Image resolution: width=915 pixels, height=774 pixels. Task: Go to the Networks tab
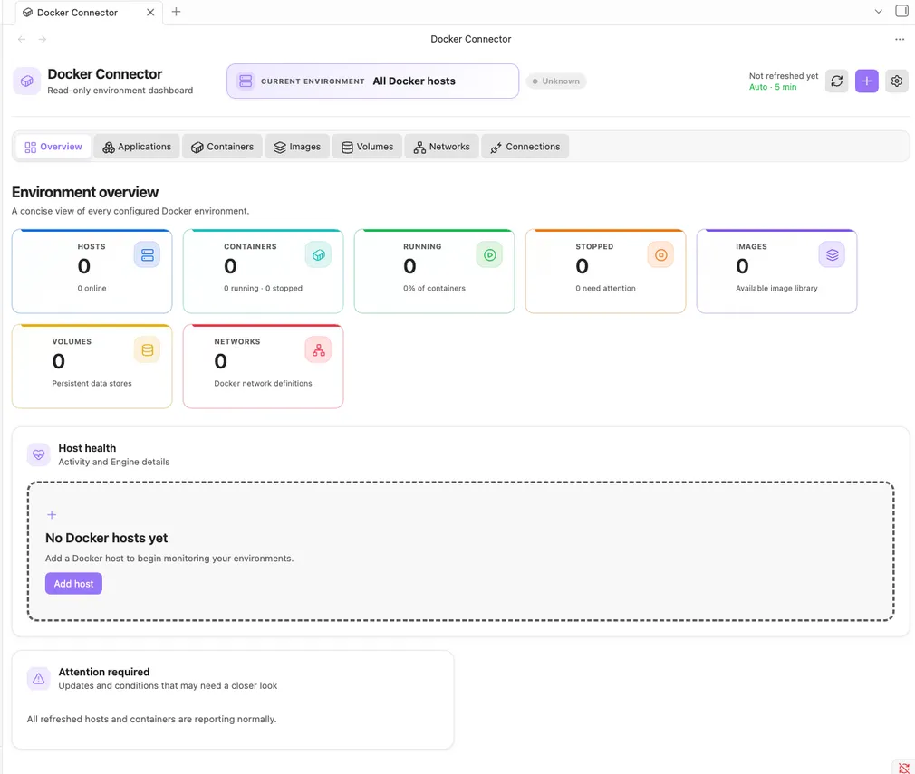tap(441, 147)
